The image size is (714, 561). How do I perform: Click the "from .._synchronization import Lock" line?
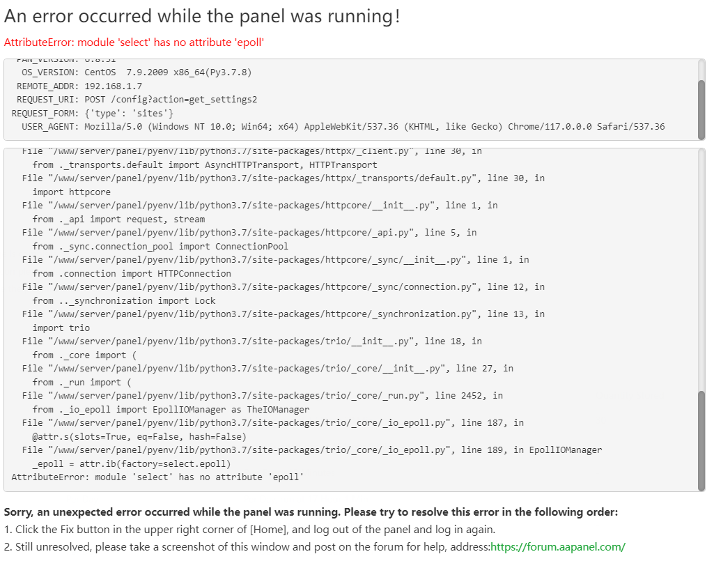click(124, 301)
